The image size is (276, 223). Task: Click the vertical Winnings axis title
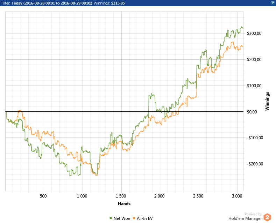click(x=267, y=101)
